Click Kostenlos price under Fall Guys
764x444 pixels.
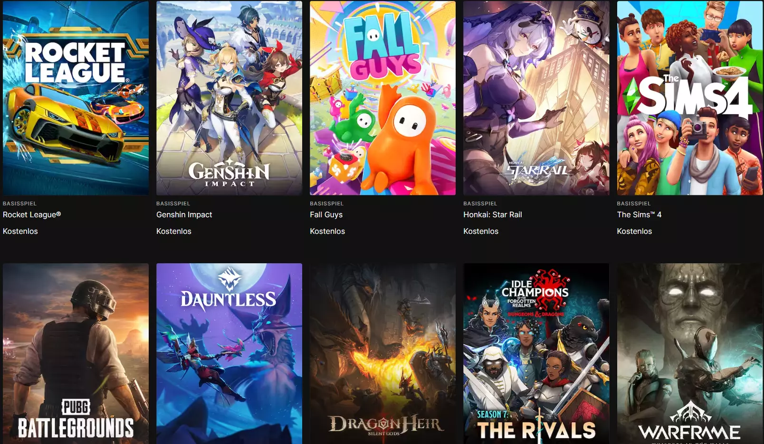coord(327,231)
